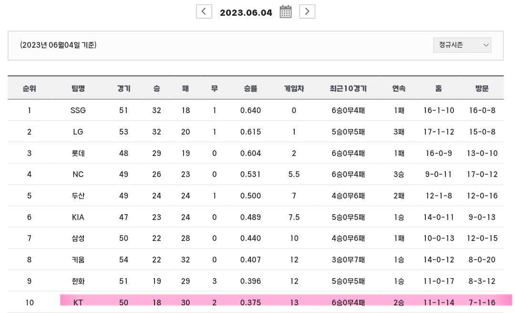Select the 두산 team name
The image size is (515, 313).
click(x=78, y=196)
